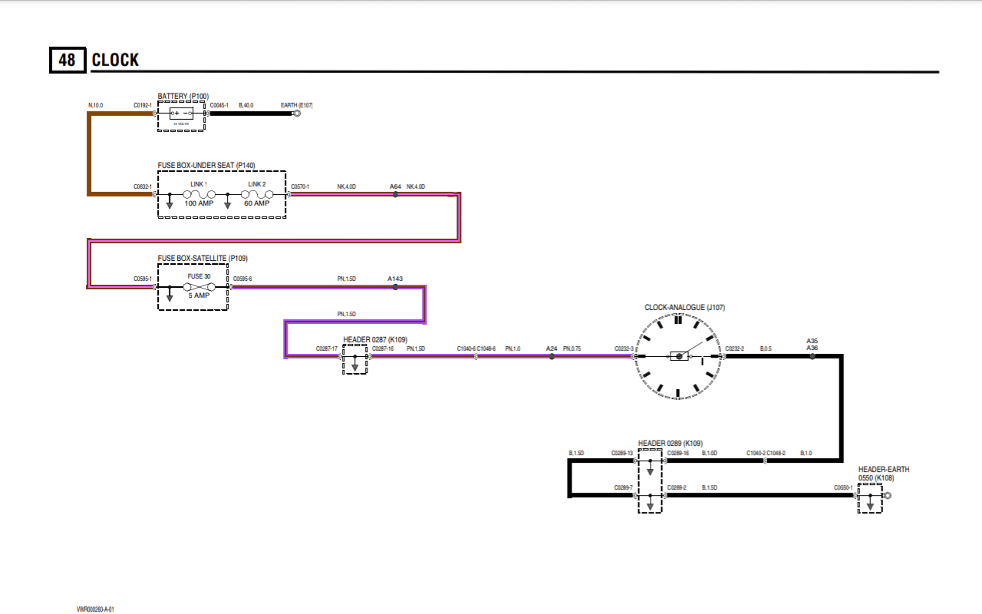This screenshot has width=982, height=614.
Task: Click the B,1.0D wire label
Action: point(710,453)
